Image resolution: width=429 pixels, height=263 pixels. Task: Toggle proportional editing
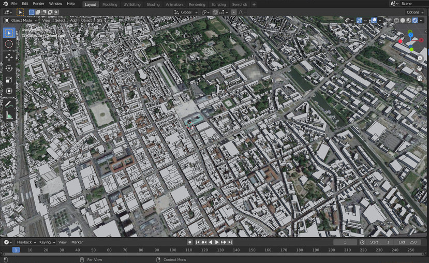(x=233, y=12)
